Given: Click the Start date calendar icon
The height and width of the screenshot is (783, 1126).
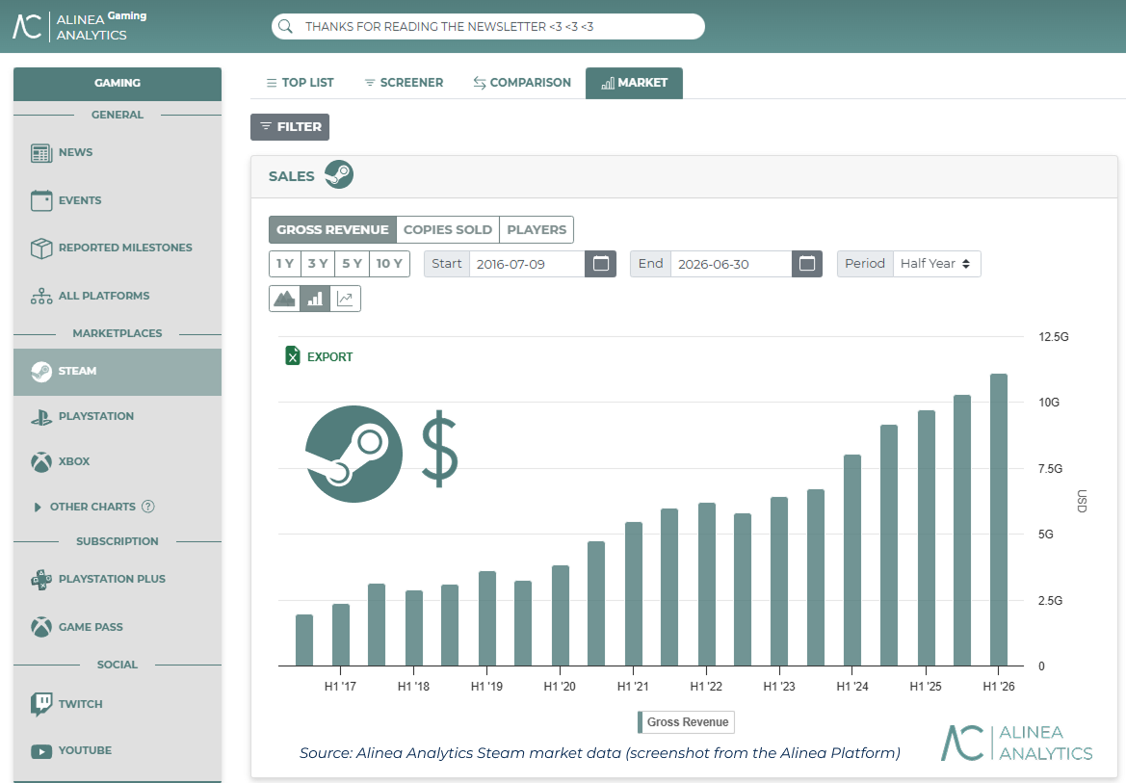Looking at the screenshot, I should pyautogui.click(x=601, y=264).
